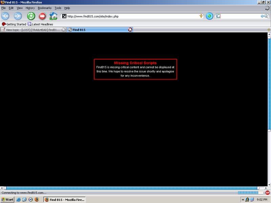The height and width of the screenshot is (203, 271).
Task: Open the Help menu
Action: [x=67, y=8]
